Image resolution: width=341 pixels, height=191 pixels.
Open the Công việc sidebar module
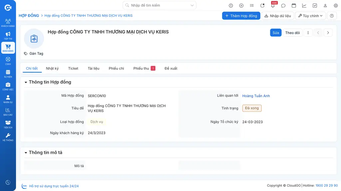[8, 86]
